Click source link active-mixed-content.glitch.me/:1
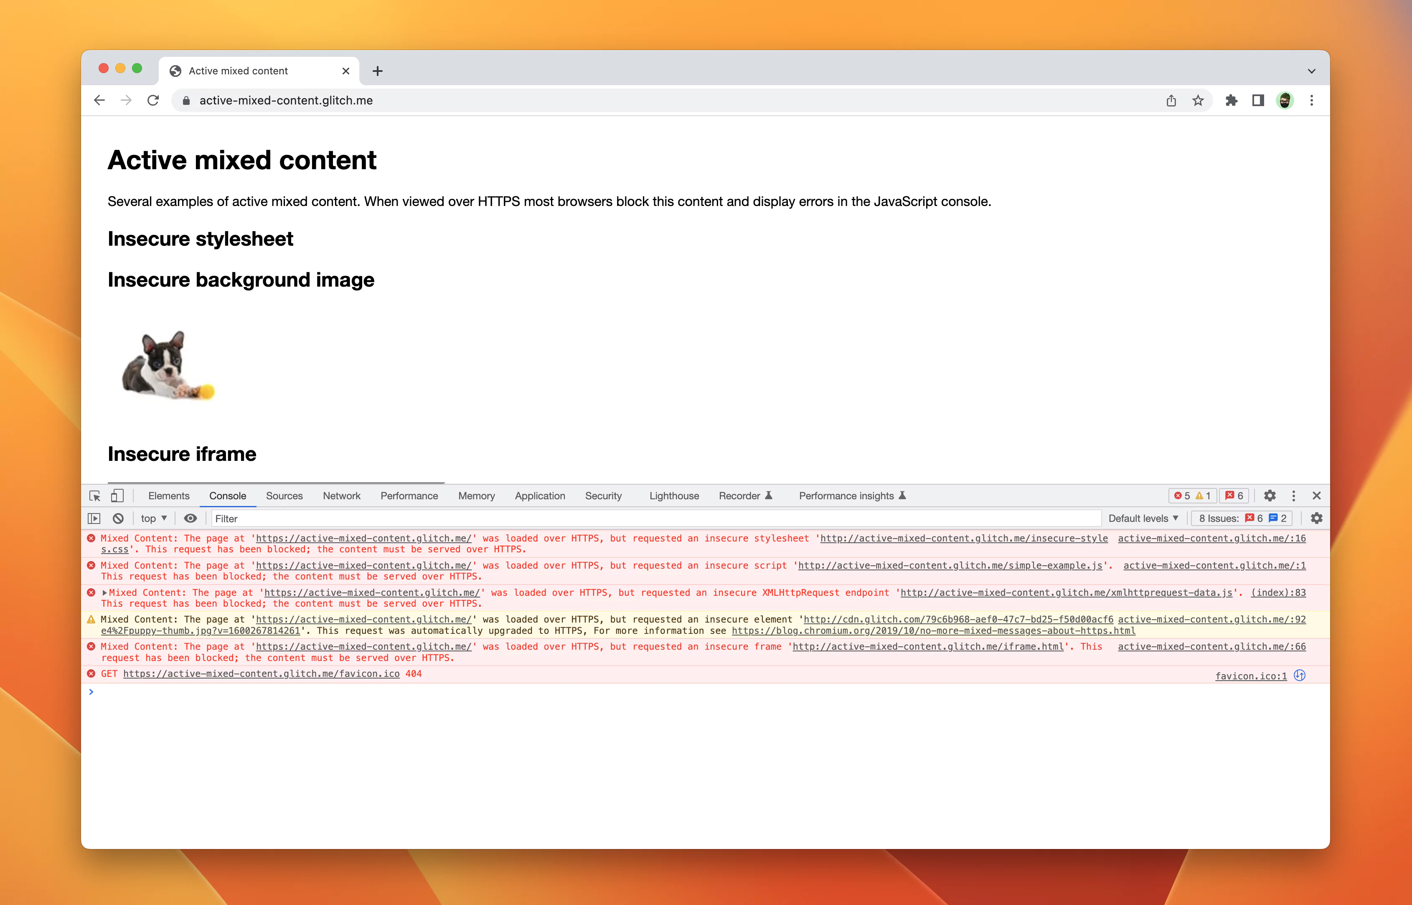Screen dimensions: 1412x905 1214,565
